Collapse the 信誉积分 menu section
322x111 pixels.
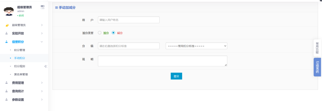(x=42, y=42)
